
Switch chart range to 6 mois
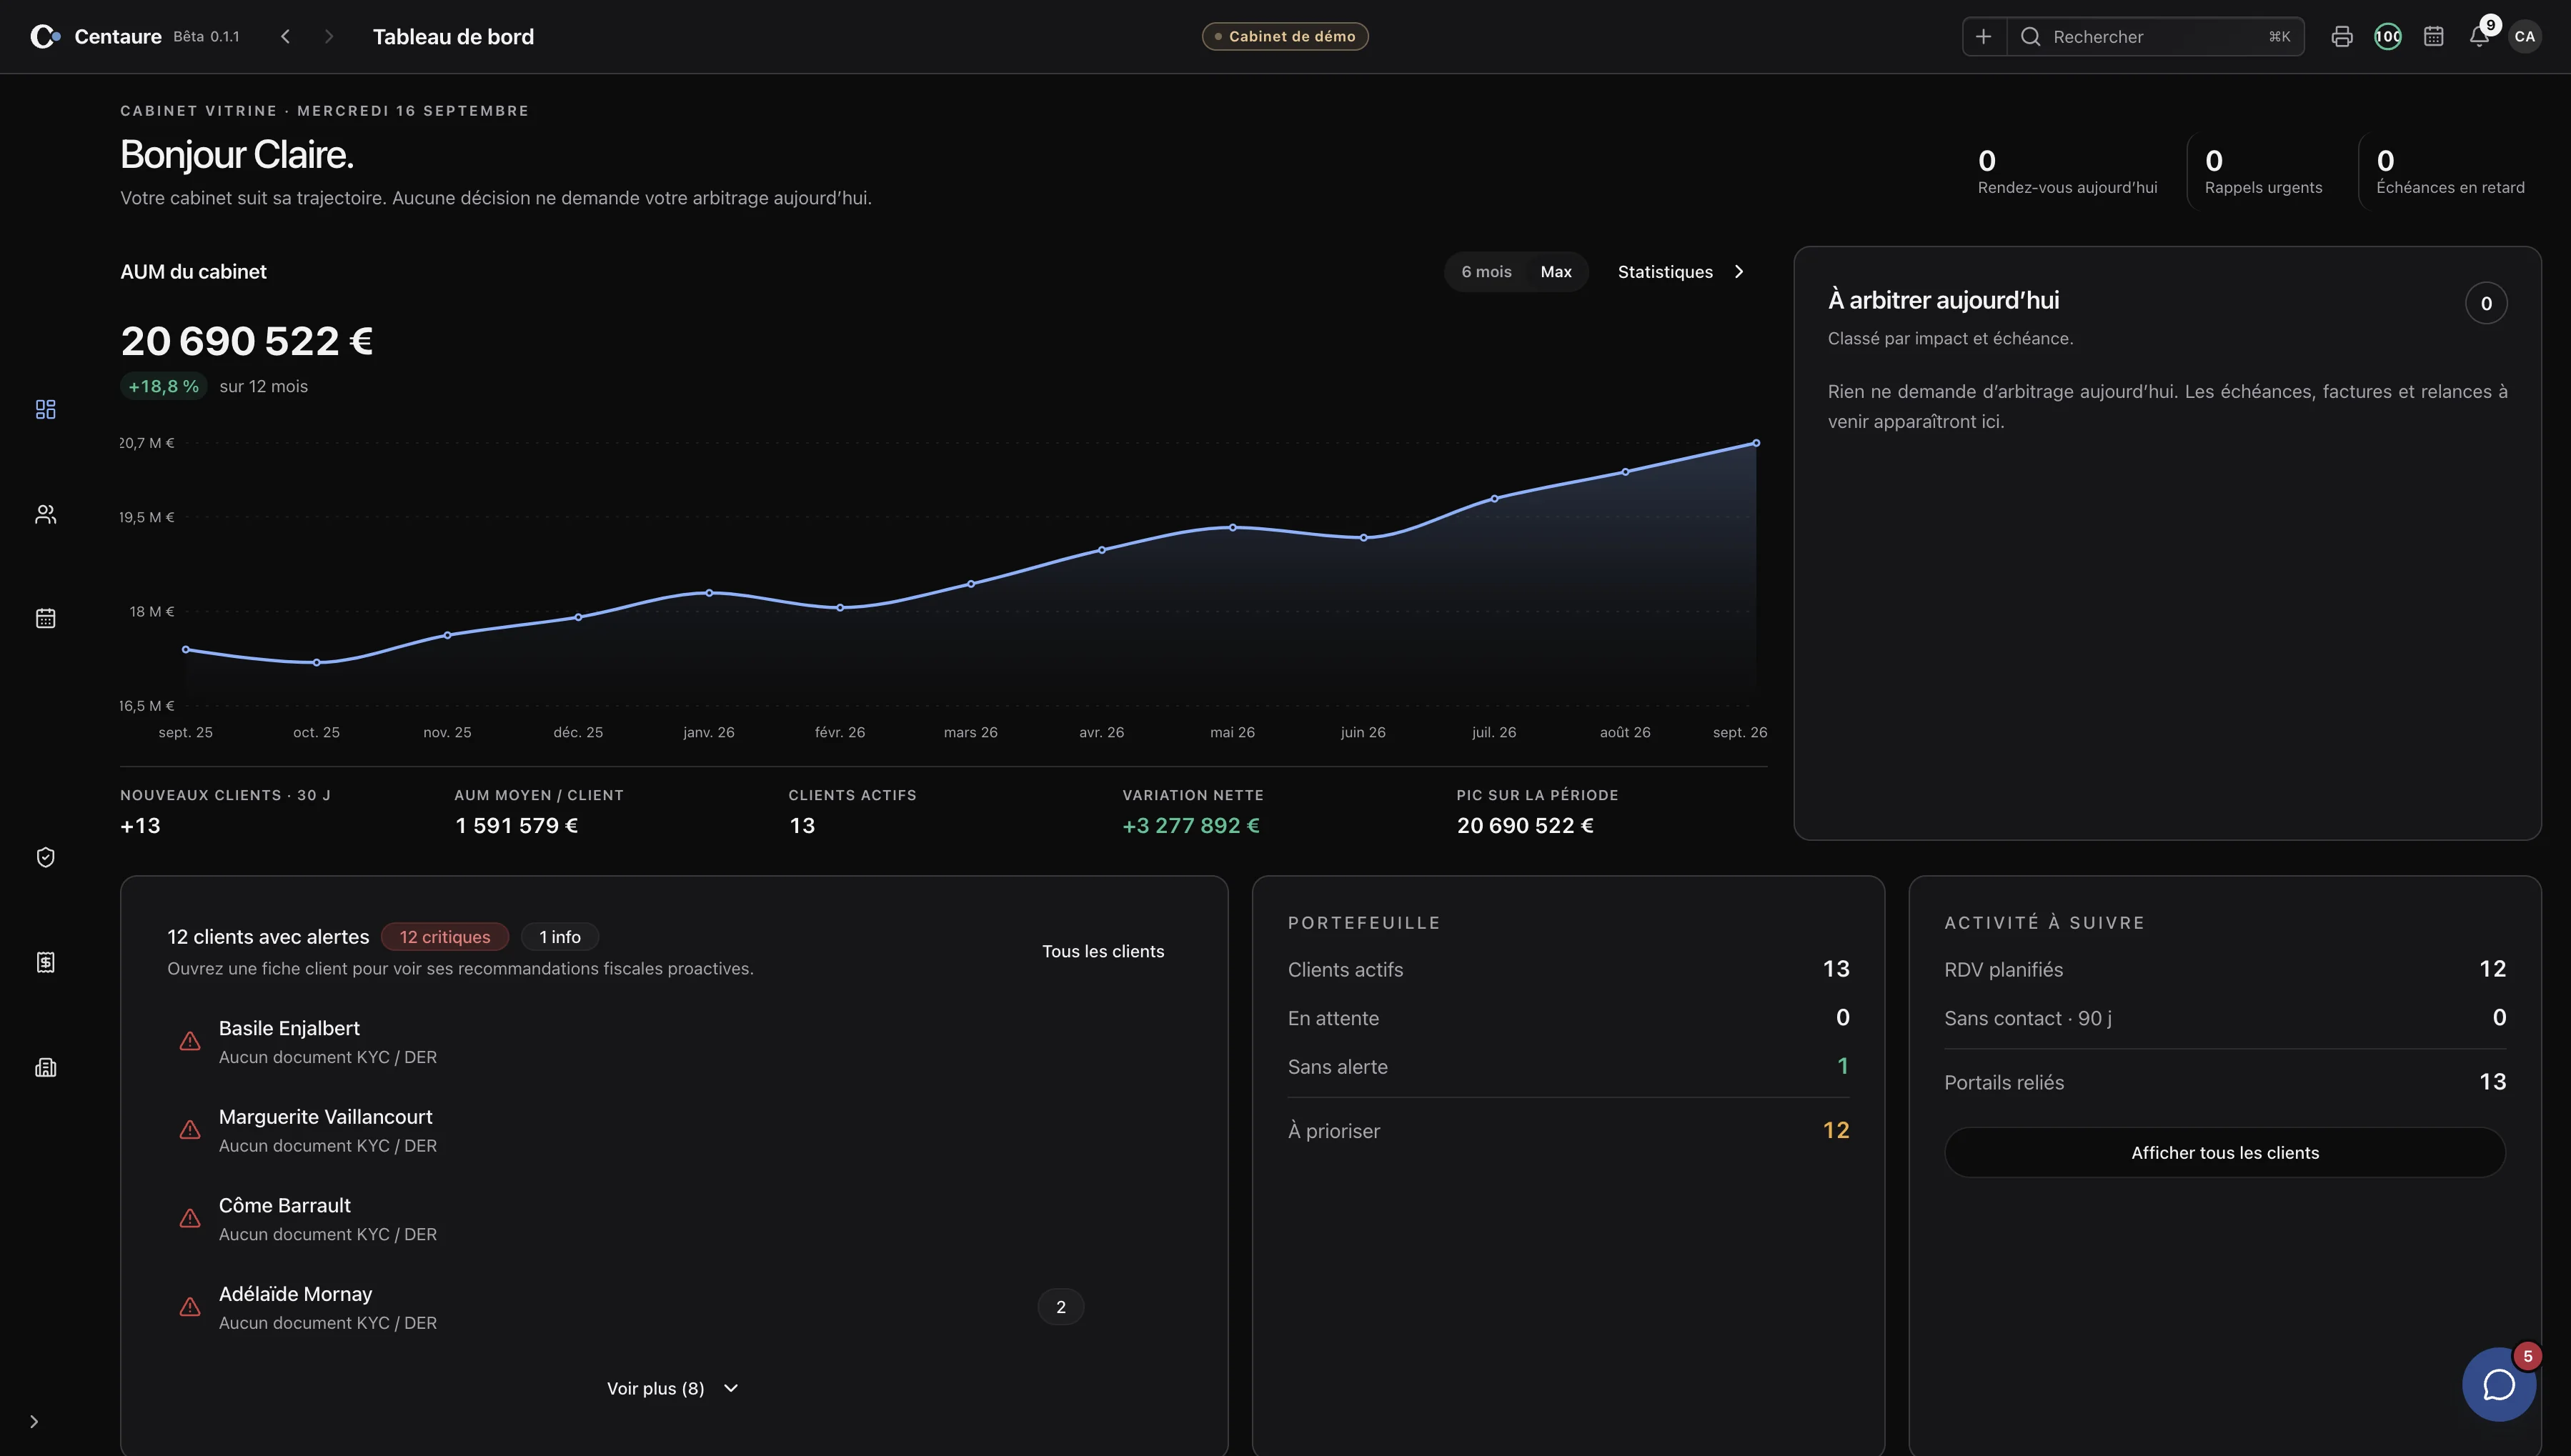click(1486, 272)
